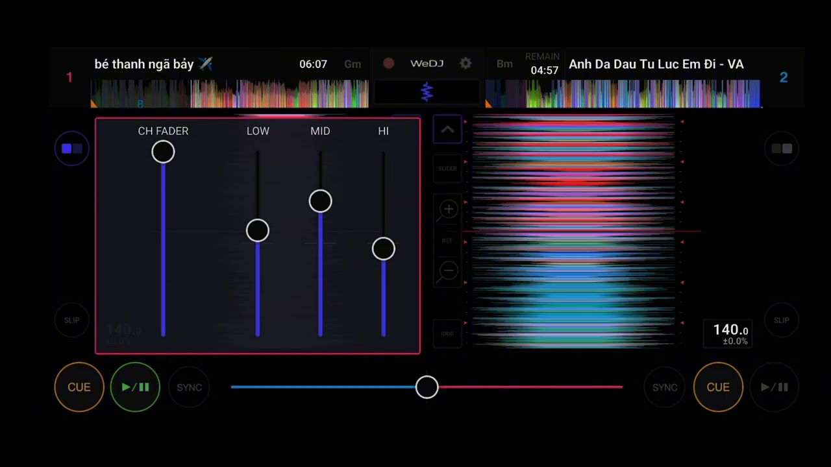Click the LOW EQ slider knob
831x467 pixels.
(x=258, y=230)
